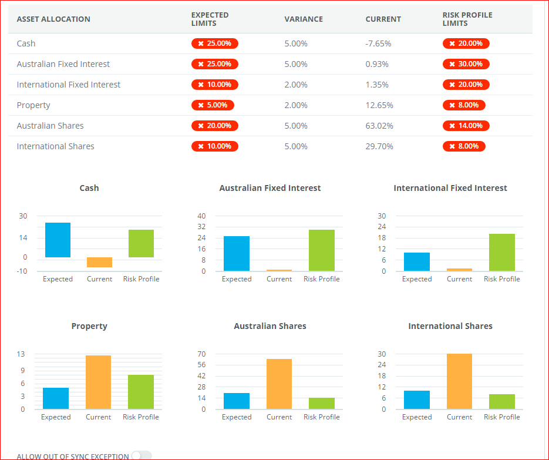Screen dimensions: 549x460
Task: Select the Property row label
Action: (x=33, y=105)
